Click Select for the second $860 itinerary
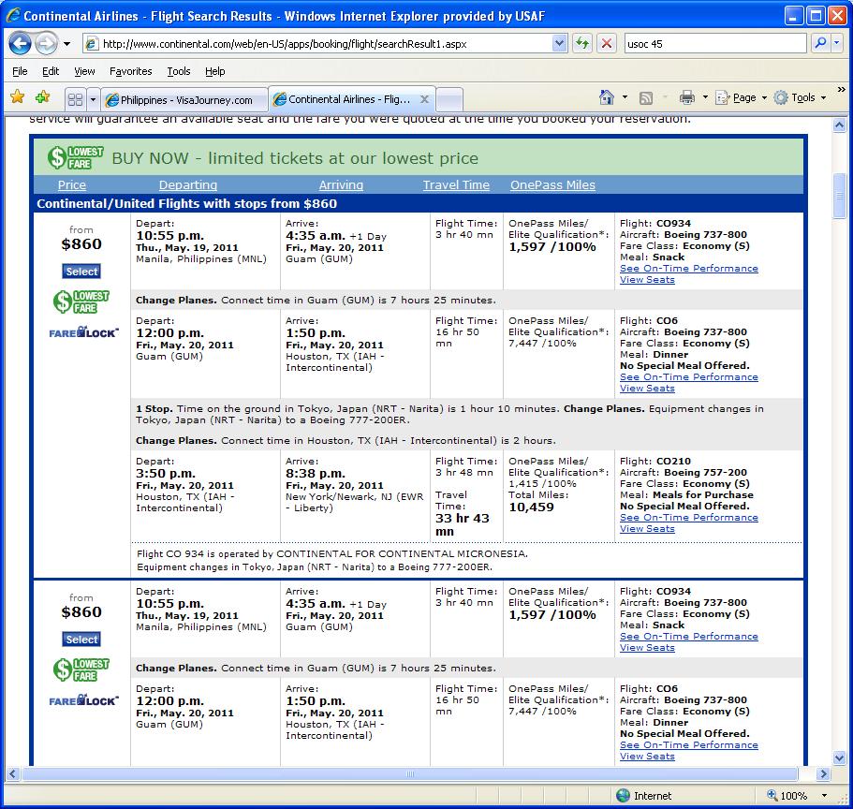 point(81,640)
